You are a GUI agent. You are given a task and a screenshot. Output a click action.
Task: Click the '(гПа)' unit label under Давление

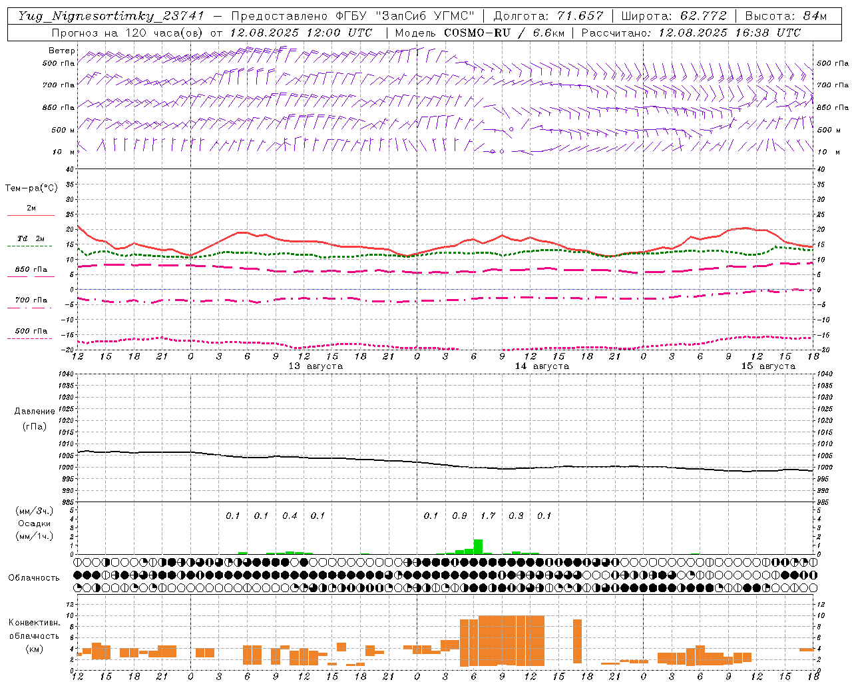click(x=35, y=426)
